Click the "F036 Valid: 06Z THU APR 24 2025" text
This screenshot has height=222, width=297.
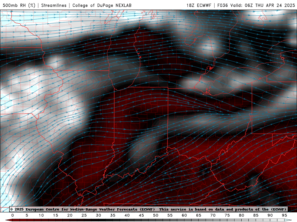pyautogui.click(x=256, y=5)
